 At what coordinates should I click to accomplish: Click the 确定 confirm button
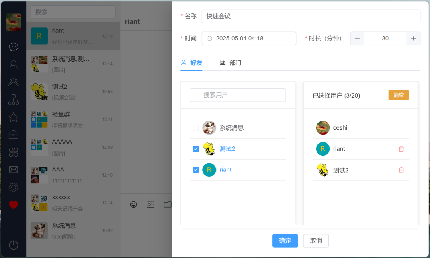[x=285, y=241]
